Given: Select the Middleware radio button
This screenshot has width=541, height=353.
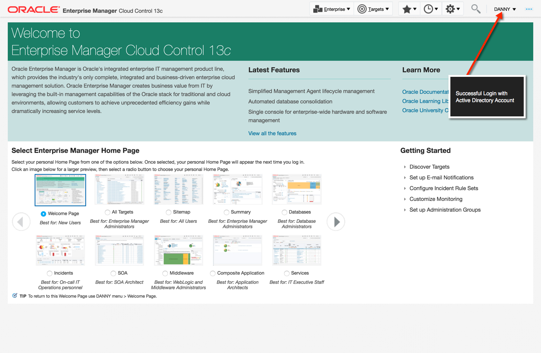Looking at the screenshot, I should click(165, 273).
